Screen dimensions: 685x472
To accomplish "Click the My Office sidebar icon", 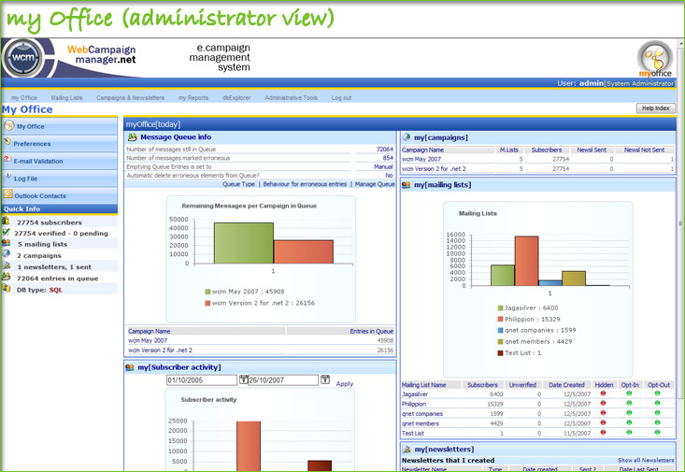I will click(x=8, y=126).
